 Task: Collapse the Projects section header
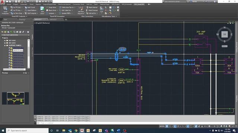click(29, 38)
